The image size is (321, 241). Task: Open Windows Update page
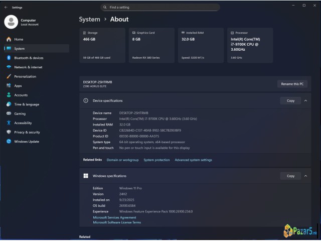pyautogui.click(x=37, y=142)
